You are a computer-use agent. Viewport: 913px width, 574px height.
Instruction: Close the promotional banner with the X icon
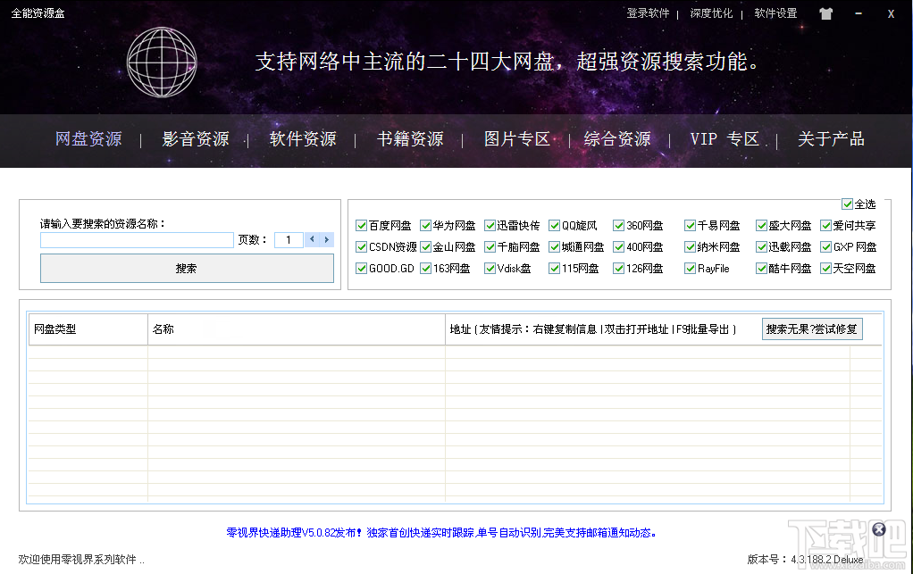click(x=879, y=529)
